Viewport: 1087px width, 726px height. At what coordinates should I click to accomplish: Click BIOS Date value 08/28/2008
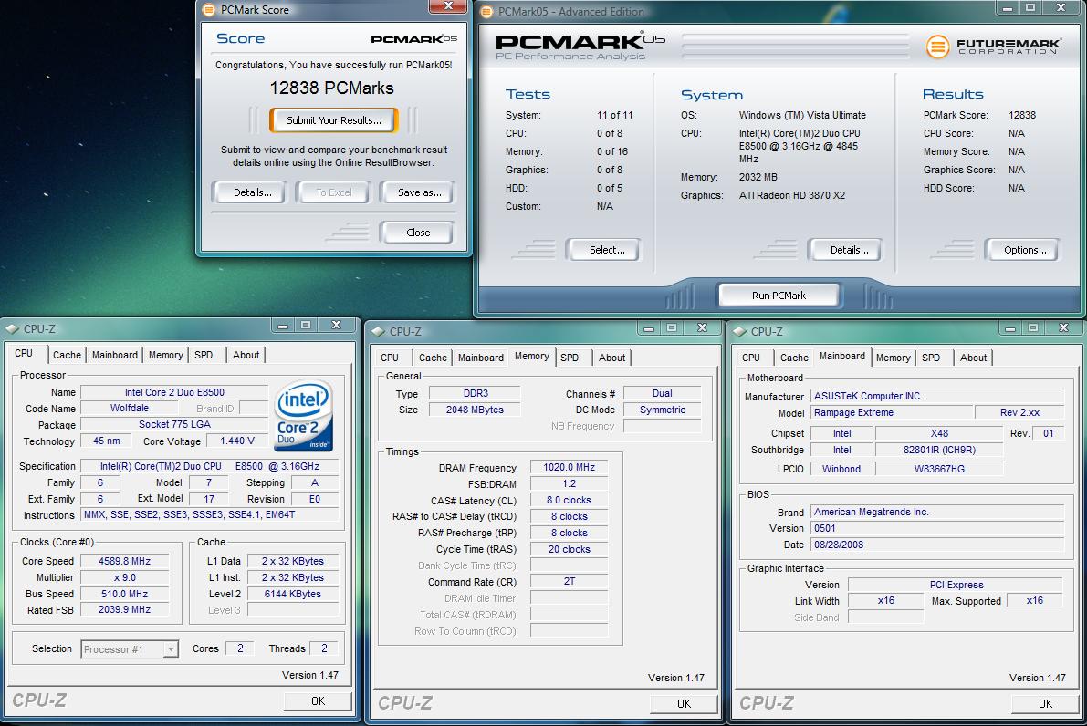click(x=937, y=544)
